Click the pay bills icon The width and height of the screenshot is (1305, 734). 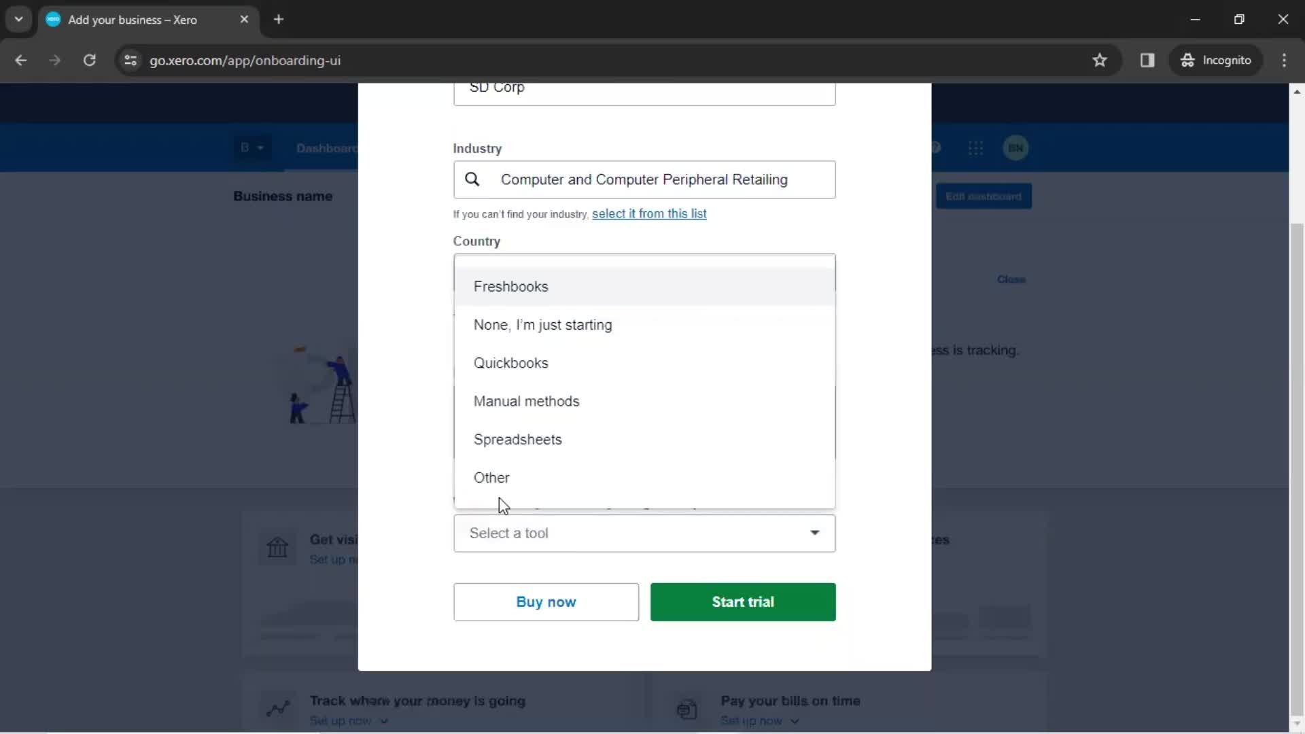687,709
